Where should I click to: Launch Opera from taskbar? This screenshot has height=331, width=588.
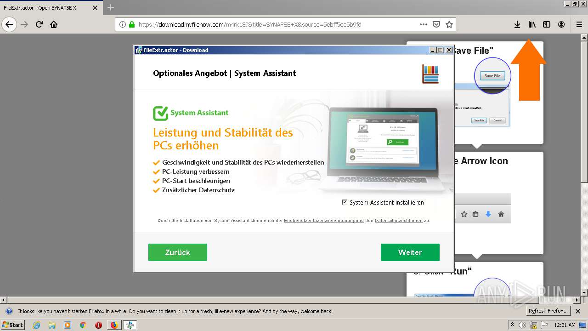[x=98, y=325]
